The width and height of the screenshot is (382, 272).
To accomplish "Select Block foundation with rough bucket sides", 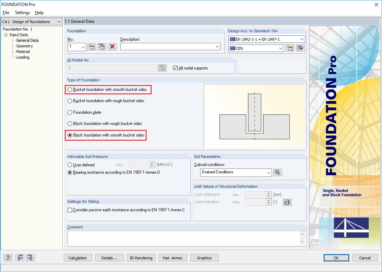I will pos(105,124).
